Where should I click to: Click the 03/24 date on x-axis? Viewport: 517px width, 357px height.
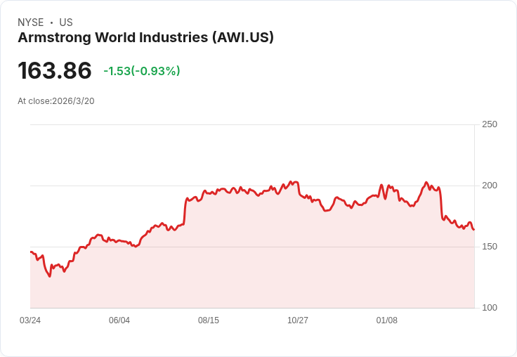[30, 320]
